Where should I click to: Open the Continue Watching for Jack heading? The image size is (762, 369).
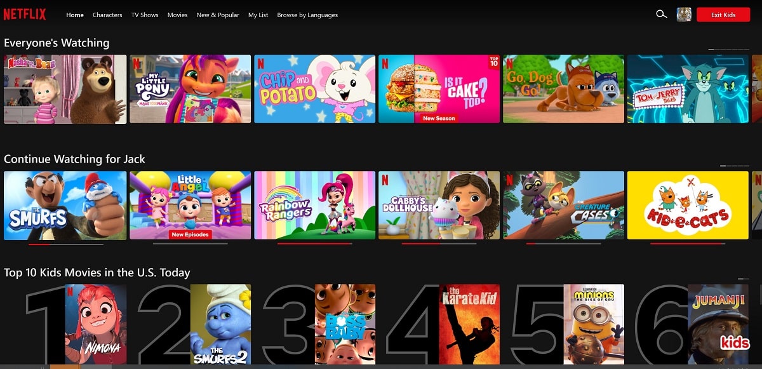pyautogui.click(x=75, y=159)
